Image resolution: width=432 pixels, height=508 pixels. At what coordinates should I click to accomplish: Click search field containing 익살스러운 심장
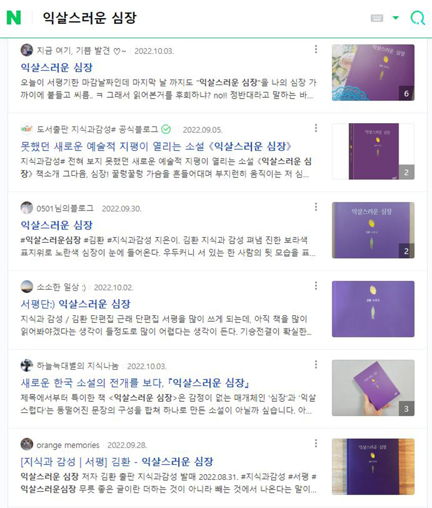(201, 18)
